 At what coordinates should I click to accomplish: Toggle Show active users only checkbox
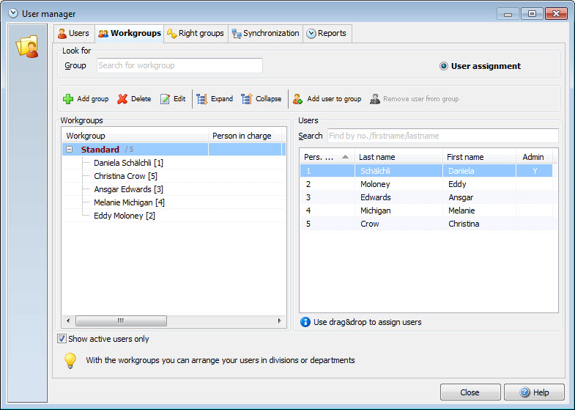(x=62, y=338)
